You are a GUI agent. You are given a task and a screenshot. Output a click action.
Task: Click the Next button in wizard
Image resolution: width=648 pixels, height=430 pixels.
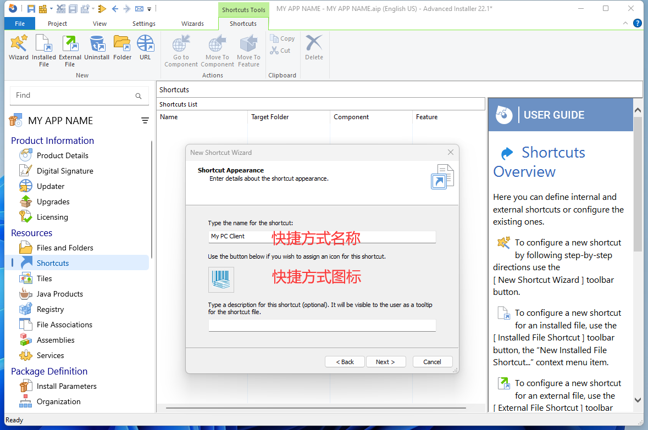click(x=386, y=362)
